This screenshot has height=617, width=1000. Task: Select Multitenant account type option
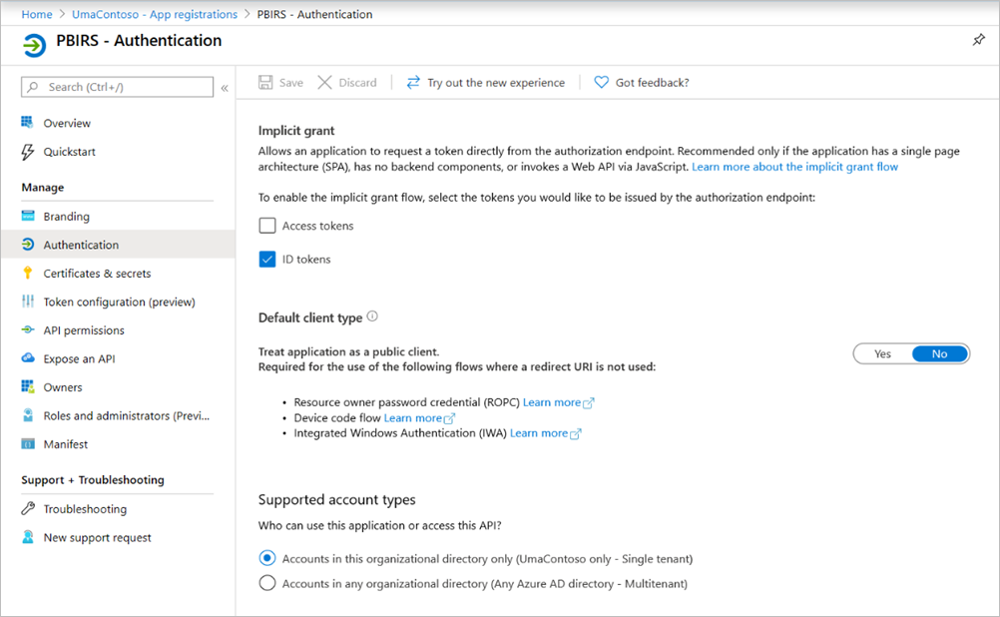[x=266, y=583]
